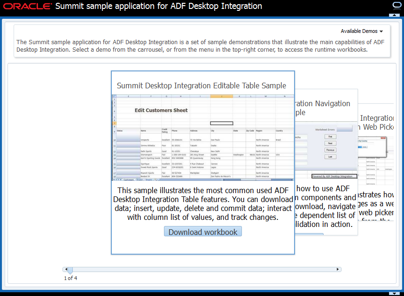This screenshot has width=404, height=296.
Task: Click the Download workbook button
Action: [203, 232]
